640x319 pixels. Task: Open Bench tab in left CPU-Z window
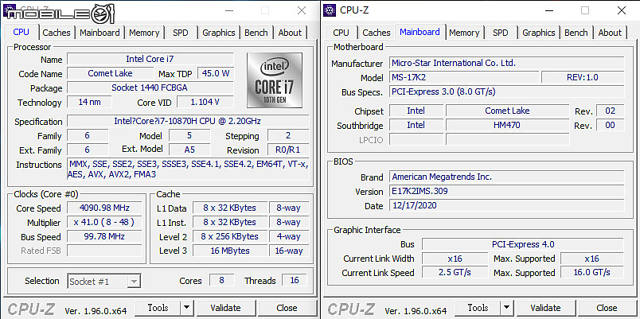click(x=256, y=33)
